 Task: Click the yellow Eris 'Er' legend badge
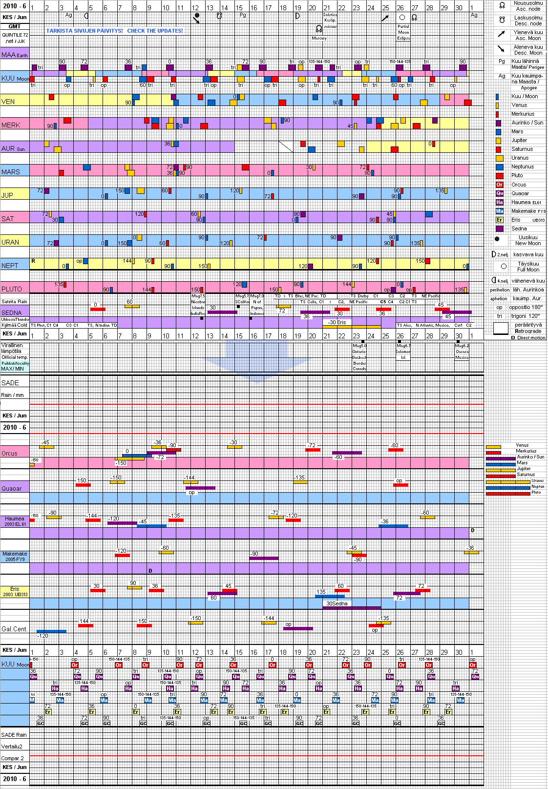coord(499,220)
